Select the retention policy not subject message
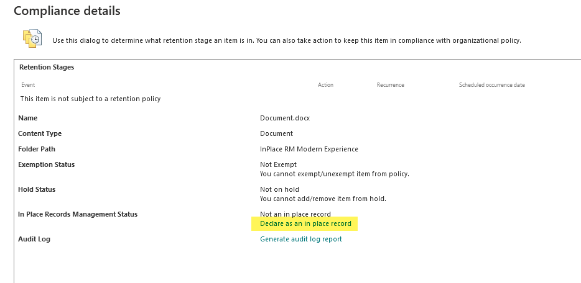The height and width of the screenshot is (283, 581). [90, 99]
